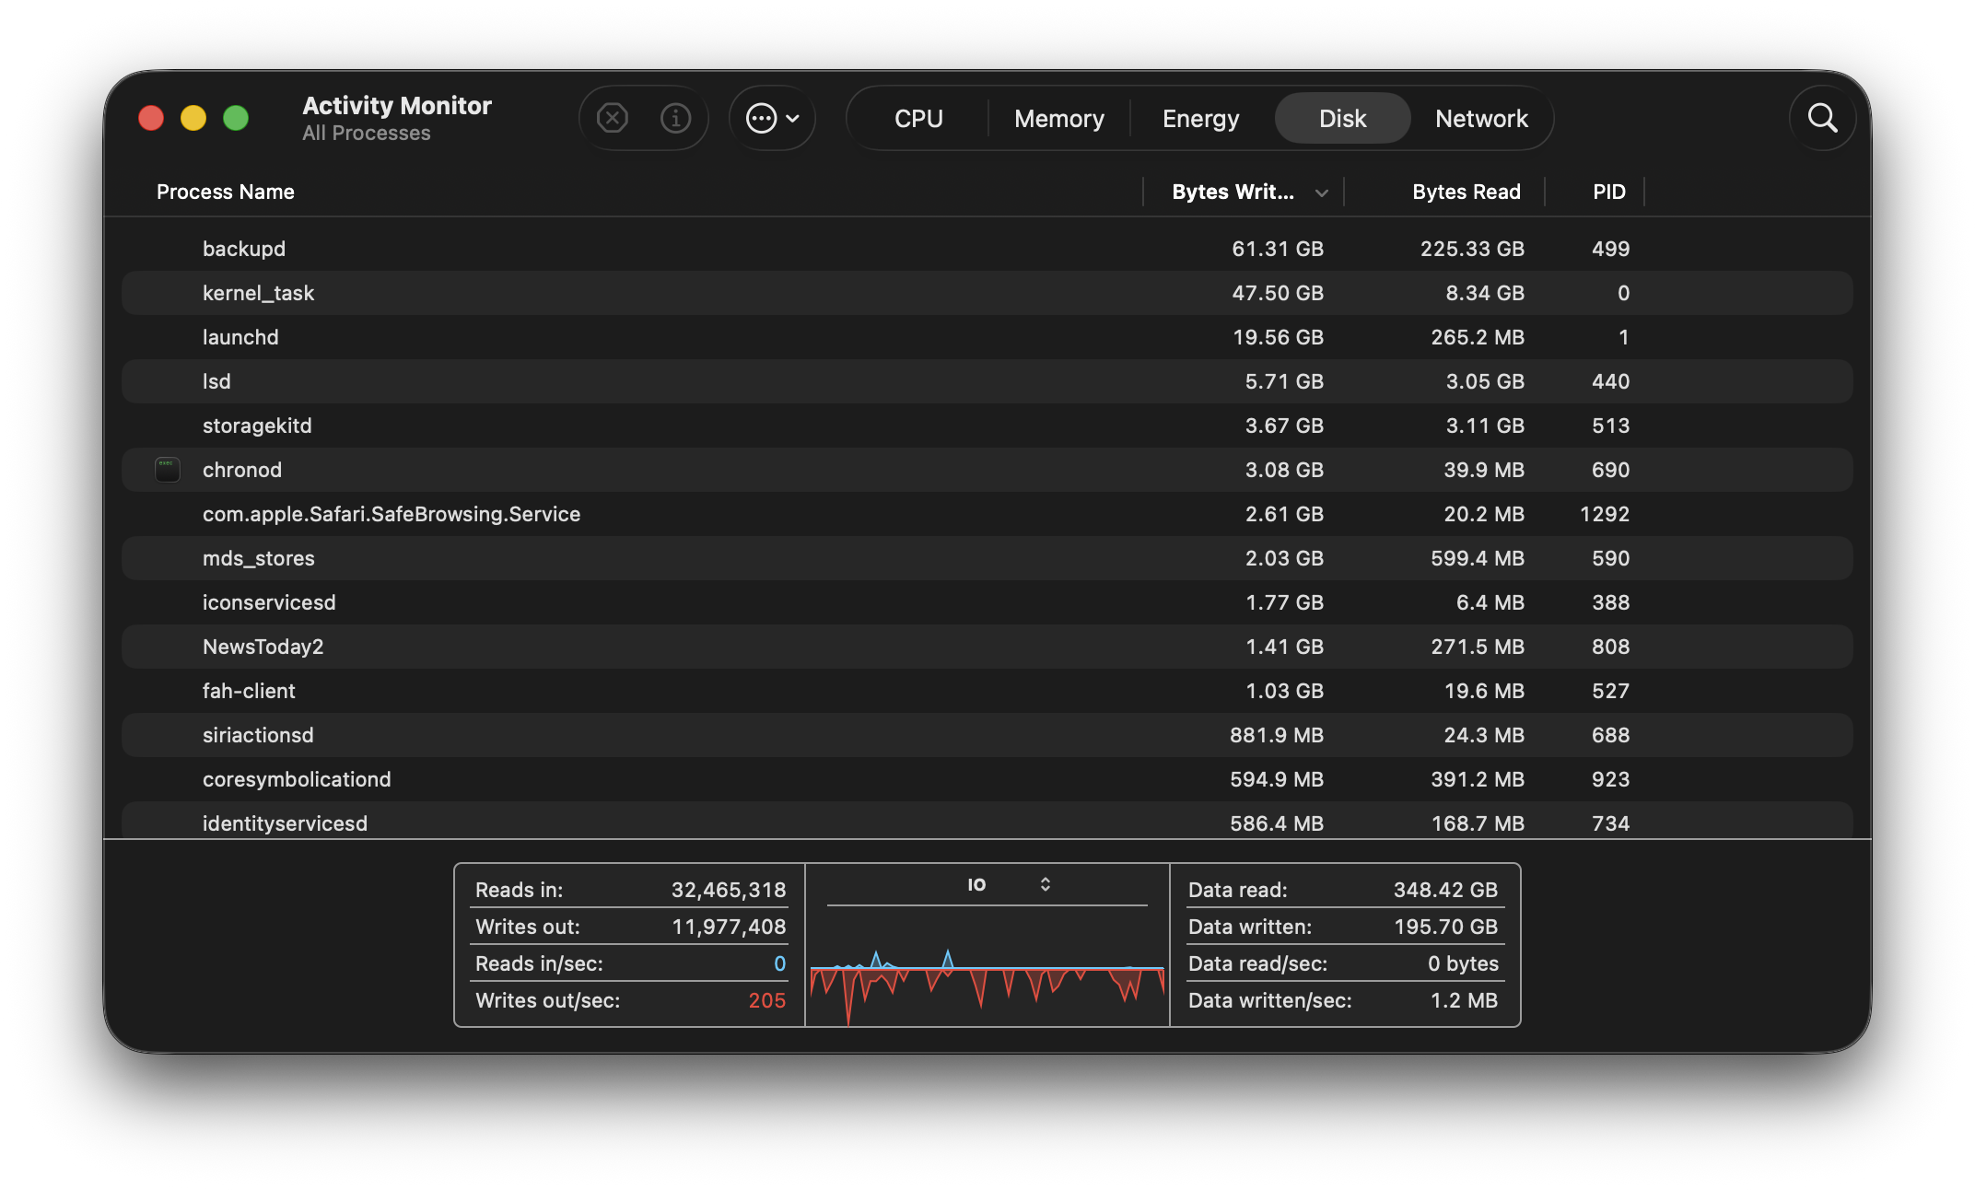Select the kernel_task process row
Viewport: 1975px width, 1190px height.
(987, 293)
